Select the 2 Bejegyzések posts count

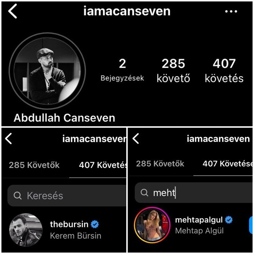point(122,70)
